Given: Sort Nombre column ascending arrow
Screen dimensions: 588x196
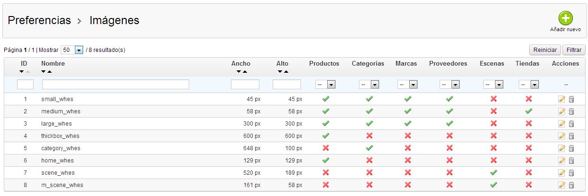Looking at the screenshot, I should click(x=50, y=72).
